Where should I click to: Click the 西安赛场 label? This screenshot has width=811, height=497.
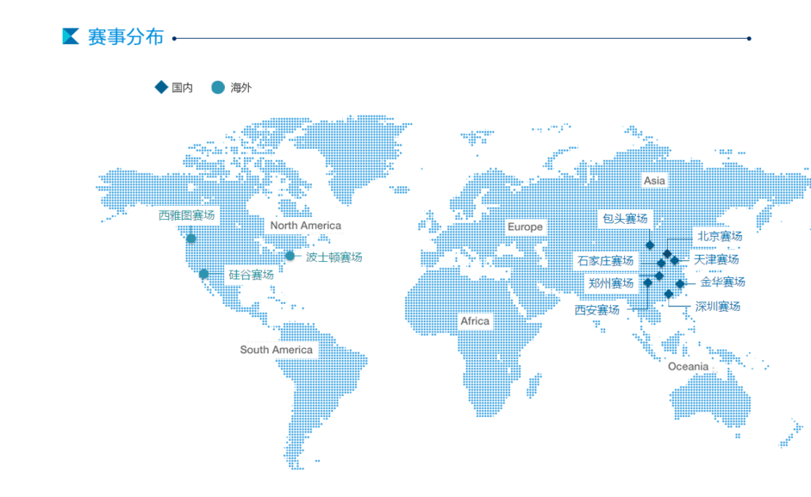click(x=597, y=309)
